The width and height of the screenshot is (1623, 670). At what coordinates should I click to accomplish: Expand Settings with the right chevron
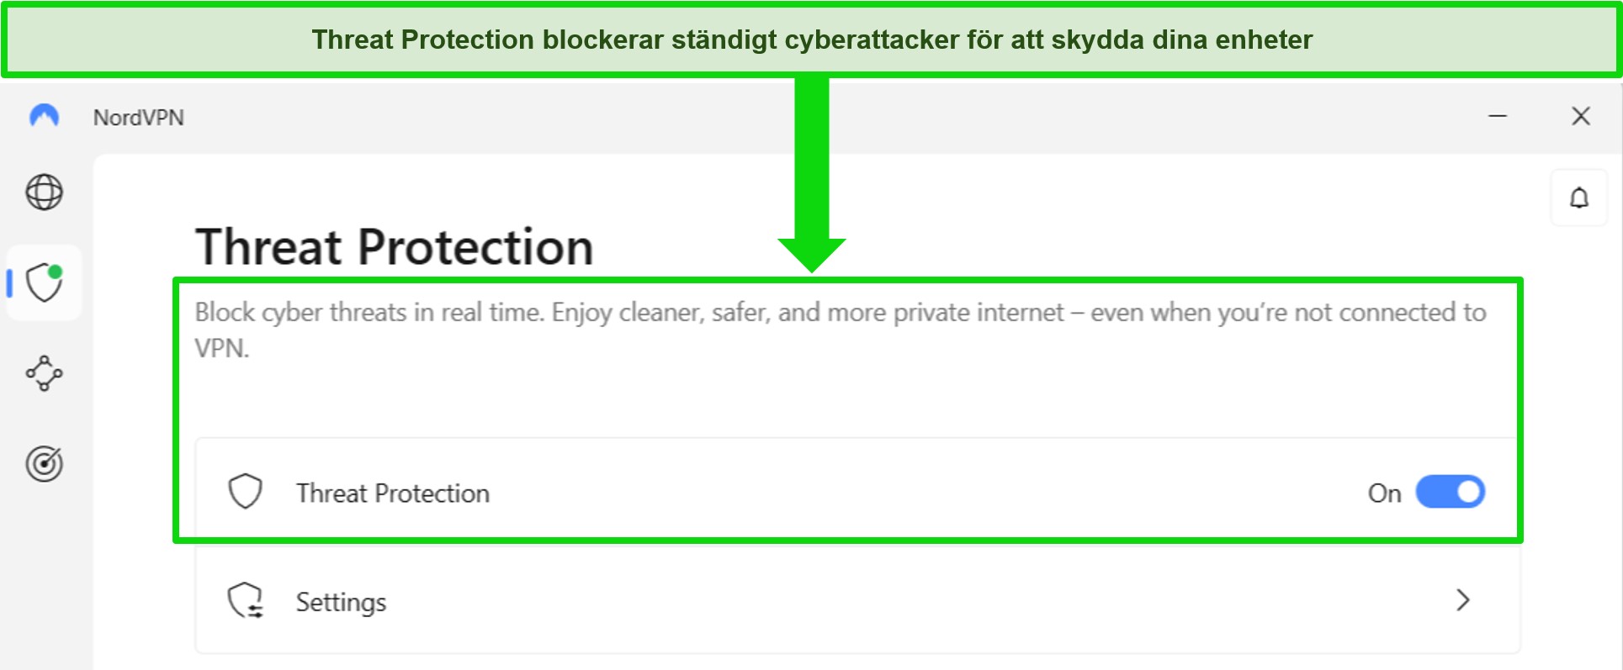pos(1462,600)
